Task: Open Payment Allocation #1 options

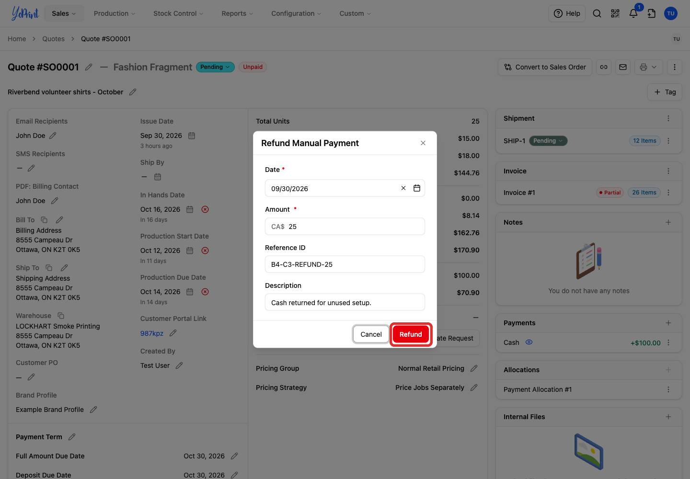Action: coord(668,389)
